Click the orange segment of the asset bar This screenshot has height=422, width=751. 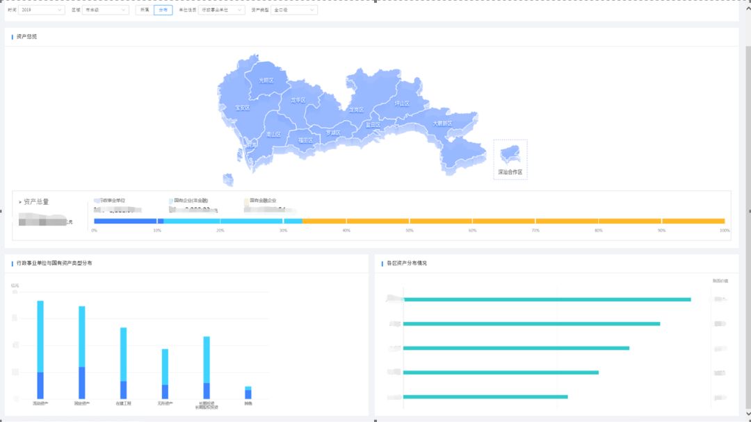pos(513,221)
